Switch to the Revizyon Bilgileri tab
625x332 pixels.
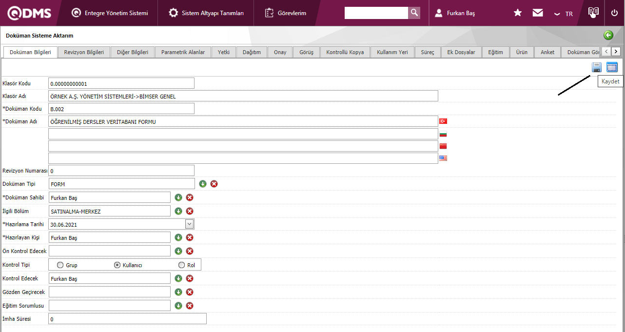tap(84, 52)
